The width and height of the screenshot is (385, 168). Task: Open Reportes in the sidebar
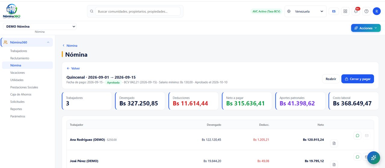[x=16, y=109]
